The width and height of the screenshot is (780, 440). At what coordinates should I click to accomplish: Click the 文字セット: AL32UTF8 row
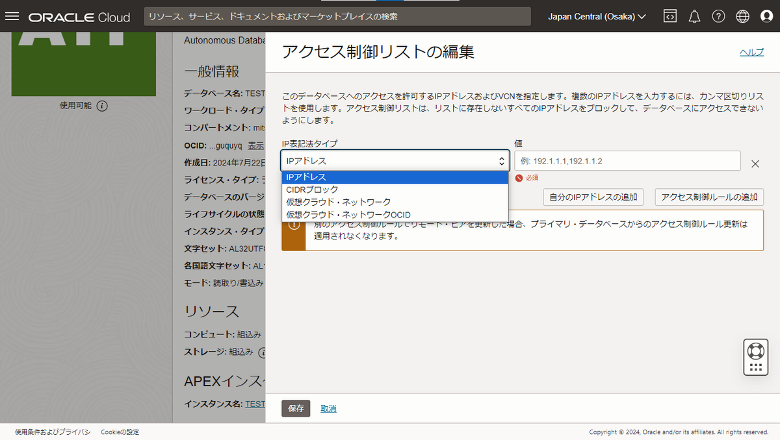[224, 248]
